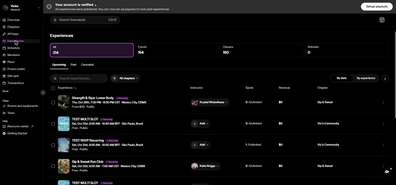Viewport: 396px width, 185px height.
Task: Open options menu for Strength & Sips row
Action: click(x=383, y=102)
